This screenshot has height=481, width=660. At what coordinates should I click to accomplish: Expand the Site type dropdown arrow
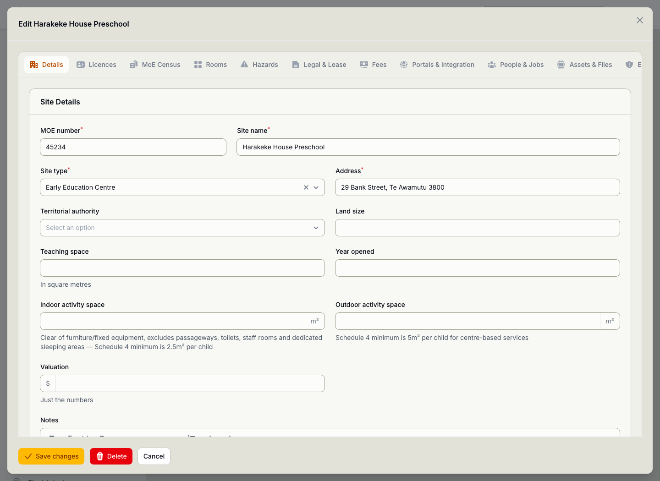click(316, 187)
